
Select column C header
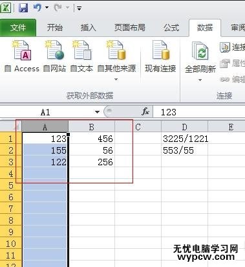click(138, 127)
